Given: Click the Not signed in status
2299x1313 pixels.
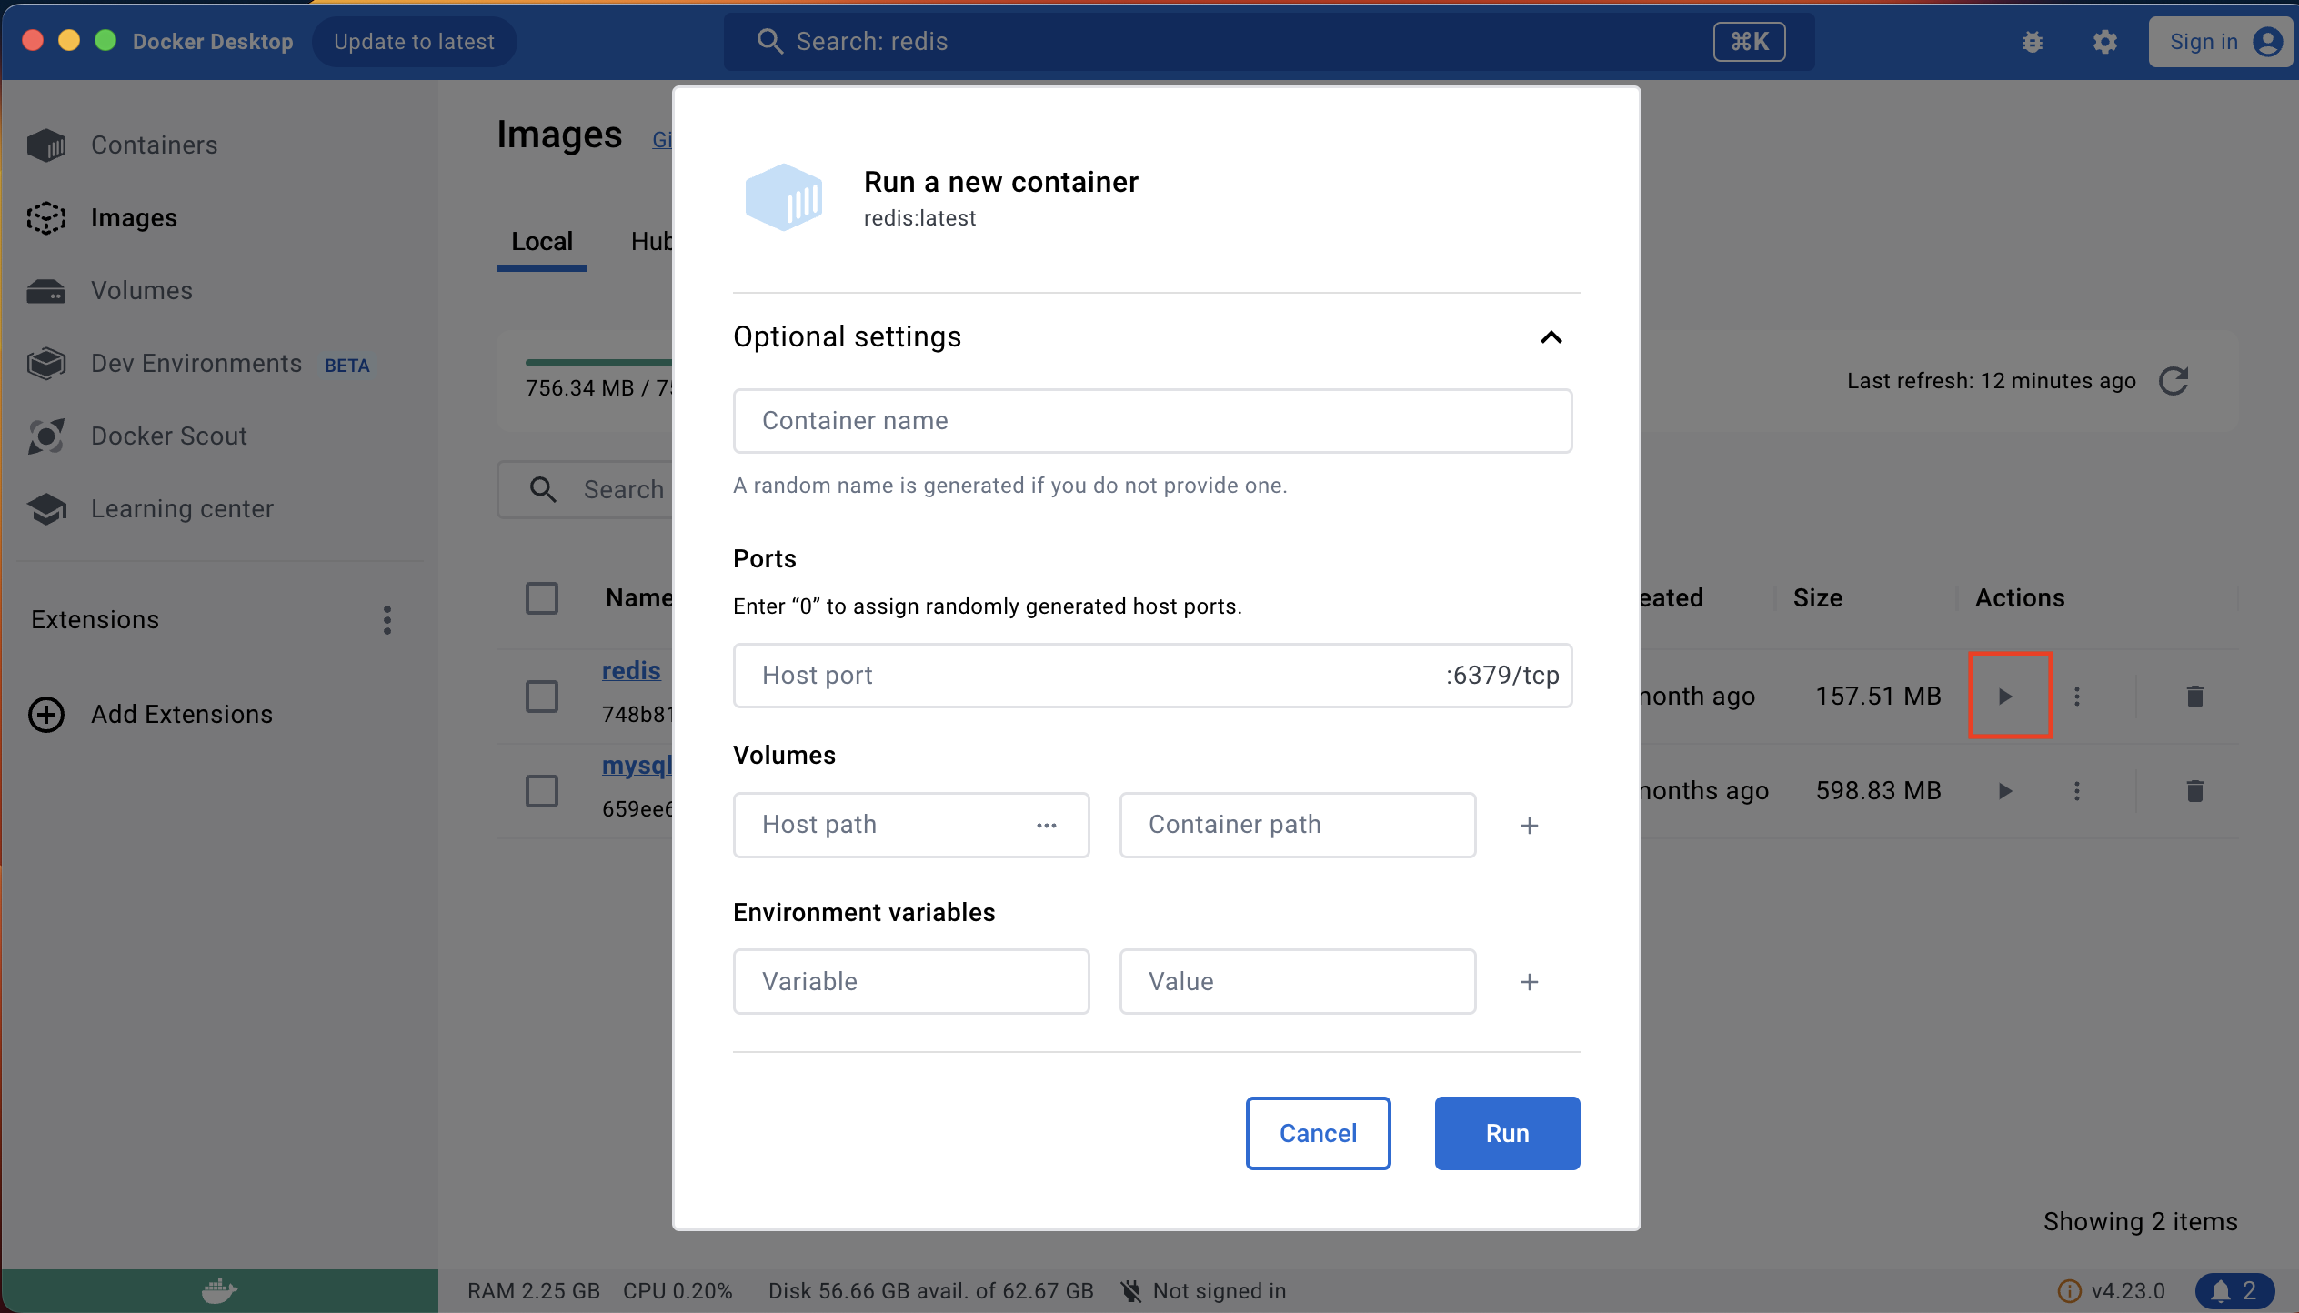Looking at the screenshot, I should [1203, 1291].
